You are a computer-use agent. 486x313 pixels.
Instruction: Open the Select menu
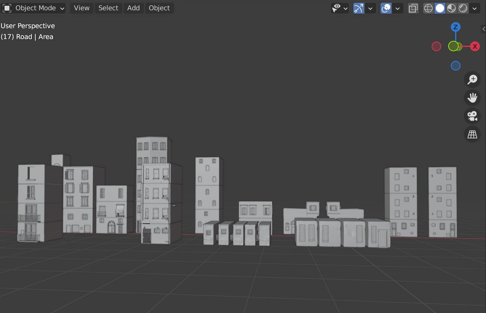click(x=108, y=8)
